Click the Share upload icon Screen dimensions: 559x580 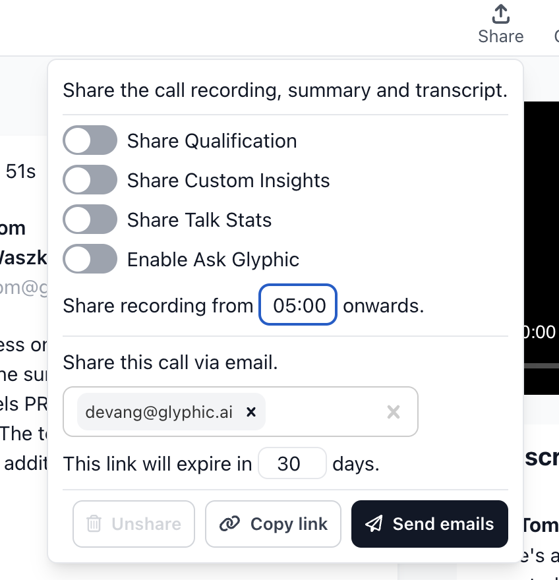[x=501, y=14]
